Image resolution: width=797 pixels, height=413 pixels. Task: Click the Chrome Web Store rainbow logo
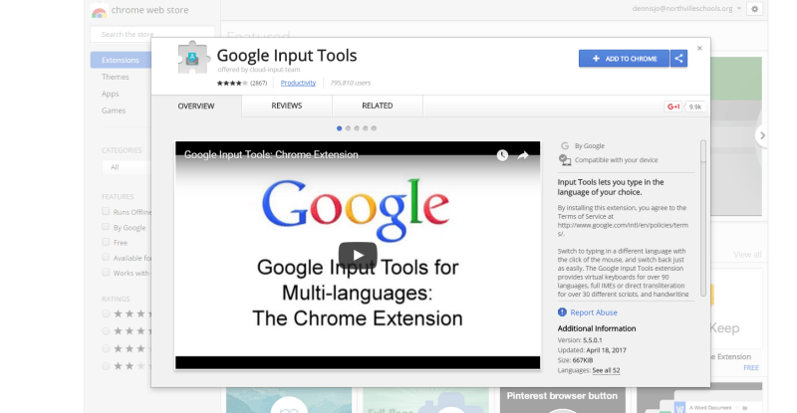pos(99,11)
